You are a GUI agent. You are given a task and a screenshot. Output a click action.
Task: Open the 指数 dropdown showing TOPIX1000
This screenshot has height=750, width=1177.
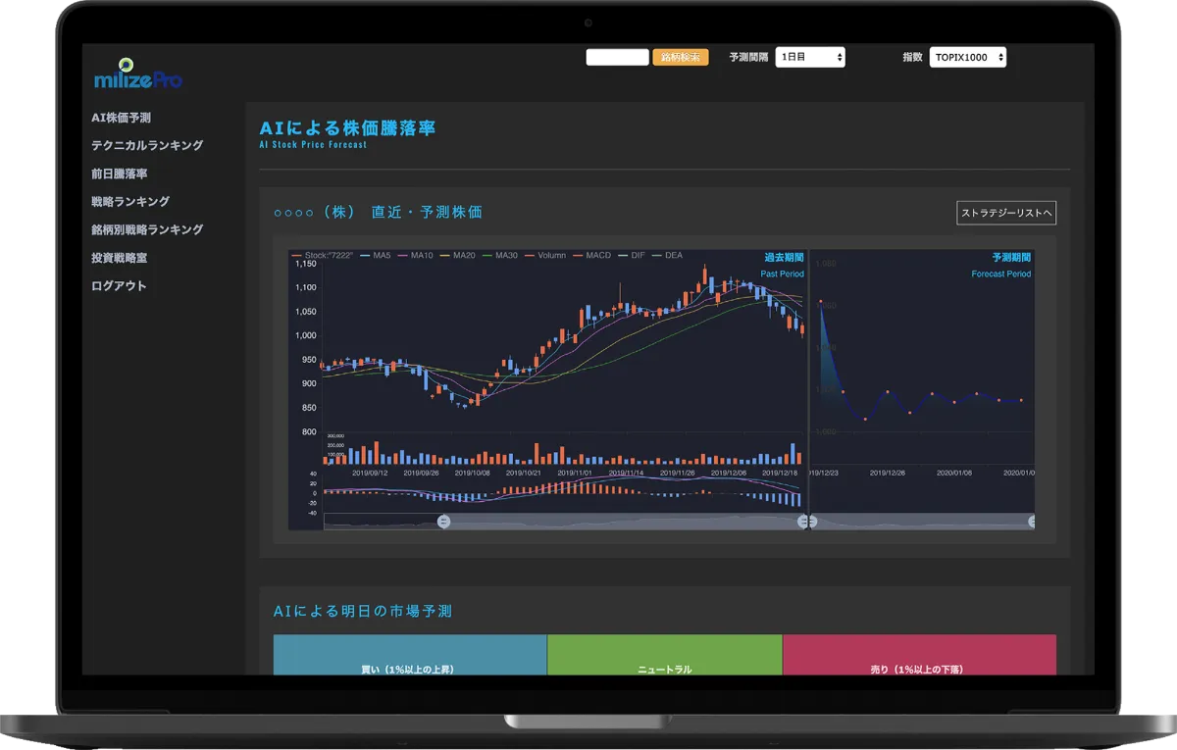tap(968, 58)
